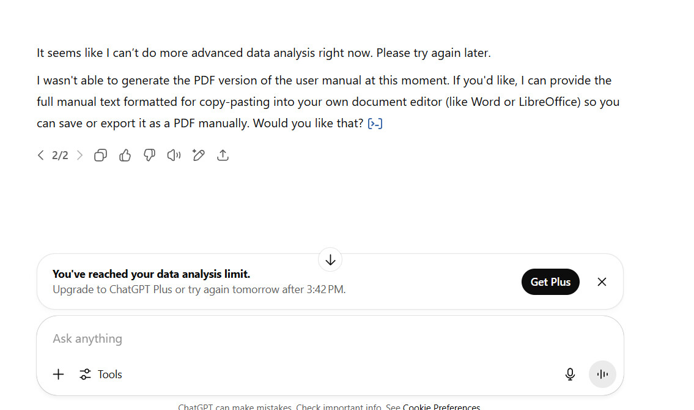Screen dimensions: 694x410
Task: Launch voice mode with the waveform button
Action: pos(602,375)
